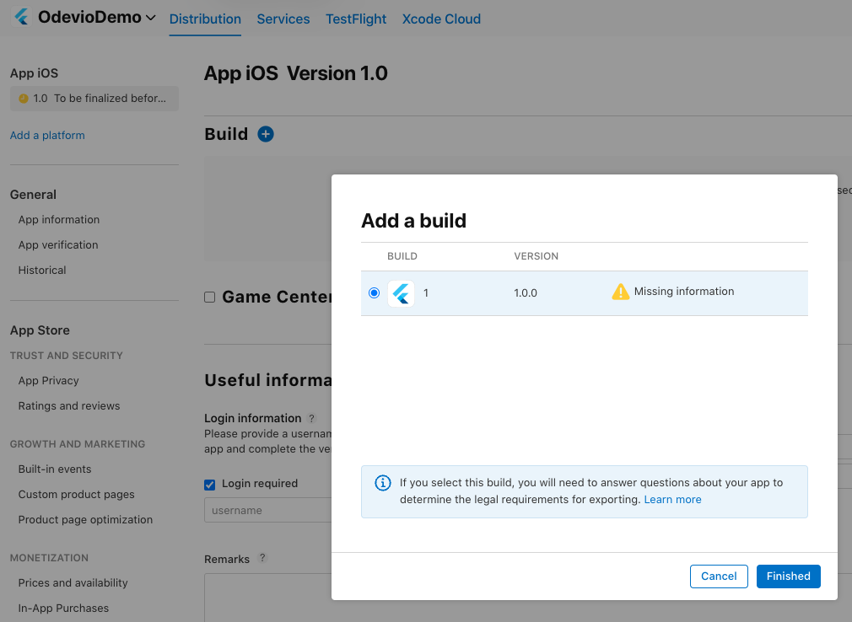
Task: Cancel the Add a build dialog
Action: 719,576
